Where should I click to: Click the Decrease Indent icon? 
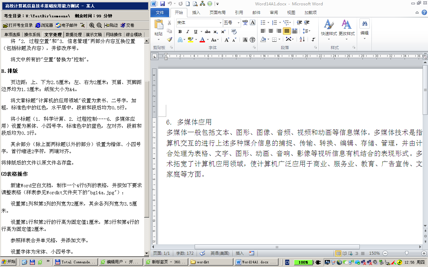(x=299, y=23)
